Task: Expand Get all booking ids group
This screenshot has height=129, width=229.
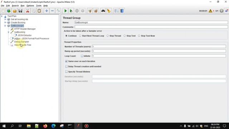Action: pos(5,19)
